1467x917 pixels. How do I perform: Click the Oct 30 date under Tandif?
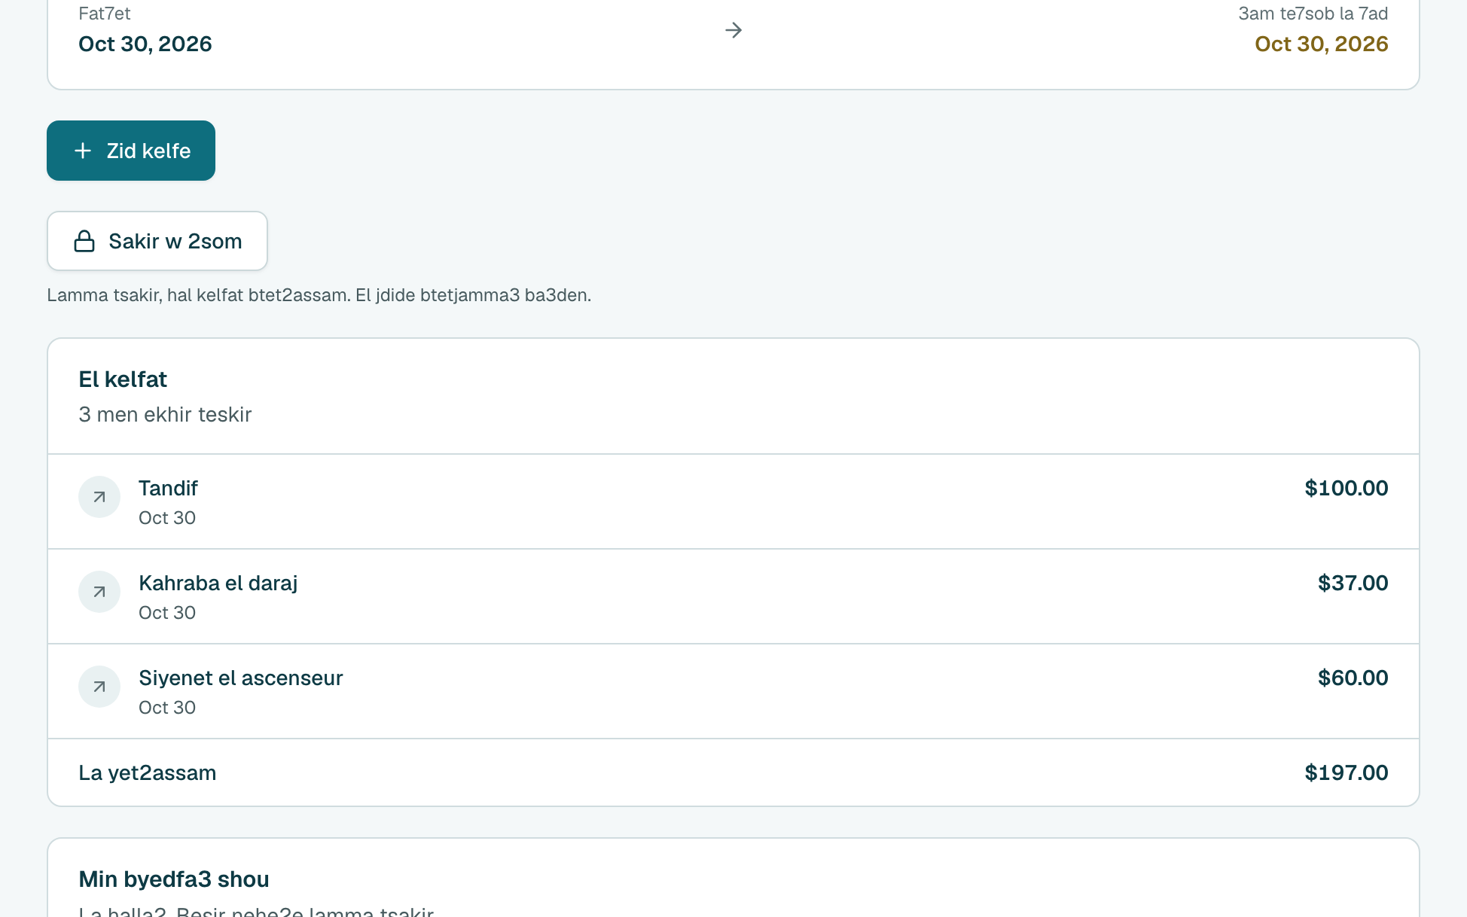[x=167, y=518]
